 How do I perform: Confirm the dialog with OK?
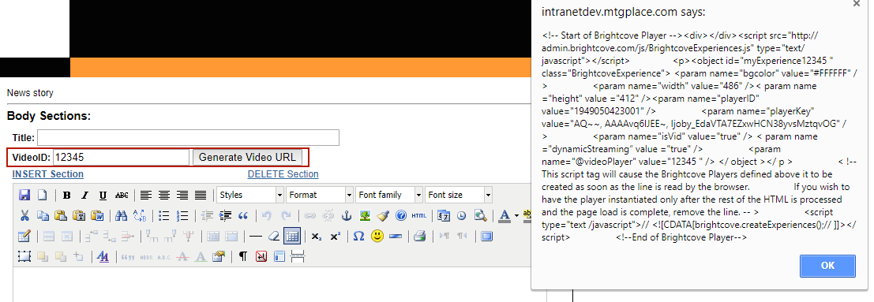click(827, 266)
